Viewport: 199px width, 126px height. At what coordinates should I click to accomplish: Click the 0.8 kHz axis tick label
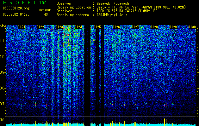click(x=3, y=88)
